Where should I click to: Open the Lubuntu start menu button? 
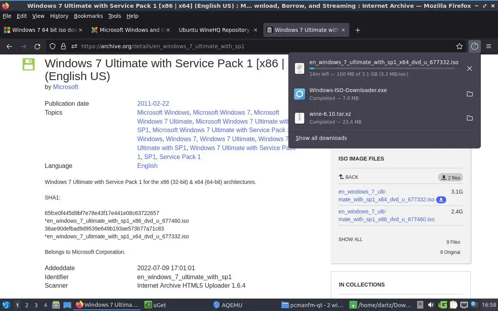6,305
